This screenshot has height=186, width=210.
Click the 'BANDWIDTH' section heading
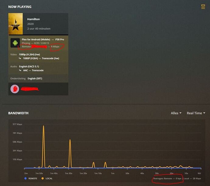(18, 113)
